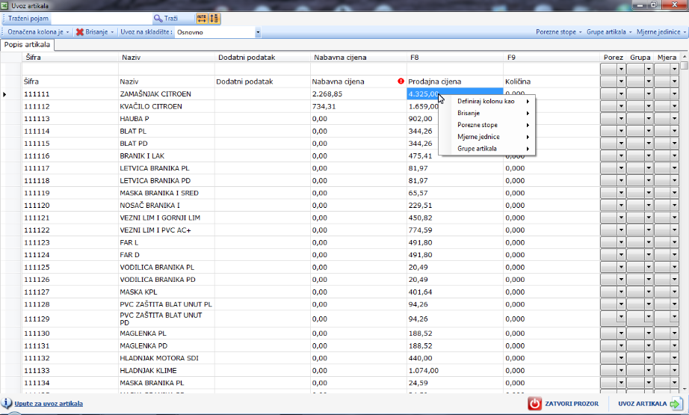This screenshot has height=415, width=689.
Task: Click the Nabavna cijena column header
Action: 358,57
